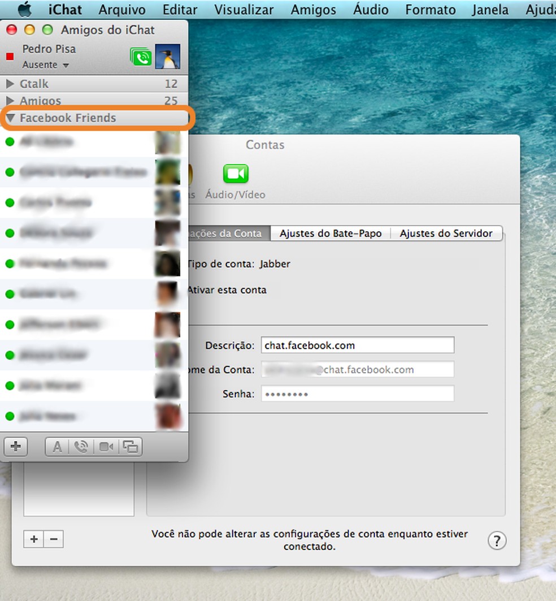
Task: Collapse the Facebook Friends group
Action: tap(10, 118)
